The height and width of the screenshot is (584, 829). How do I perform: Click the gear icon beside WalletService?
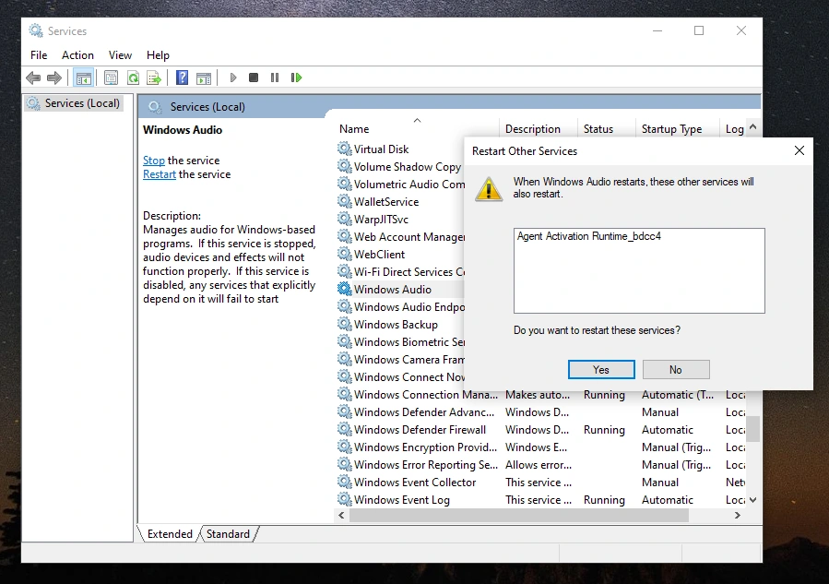(345, 201)
